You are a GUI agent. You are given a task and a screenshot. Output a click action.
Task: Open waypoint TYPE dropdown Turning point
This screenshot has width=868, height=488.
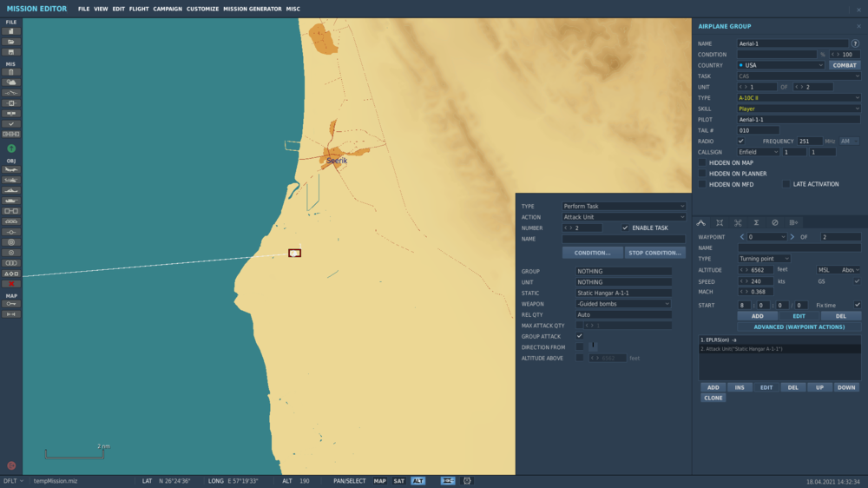[x=764, y=259]
